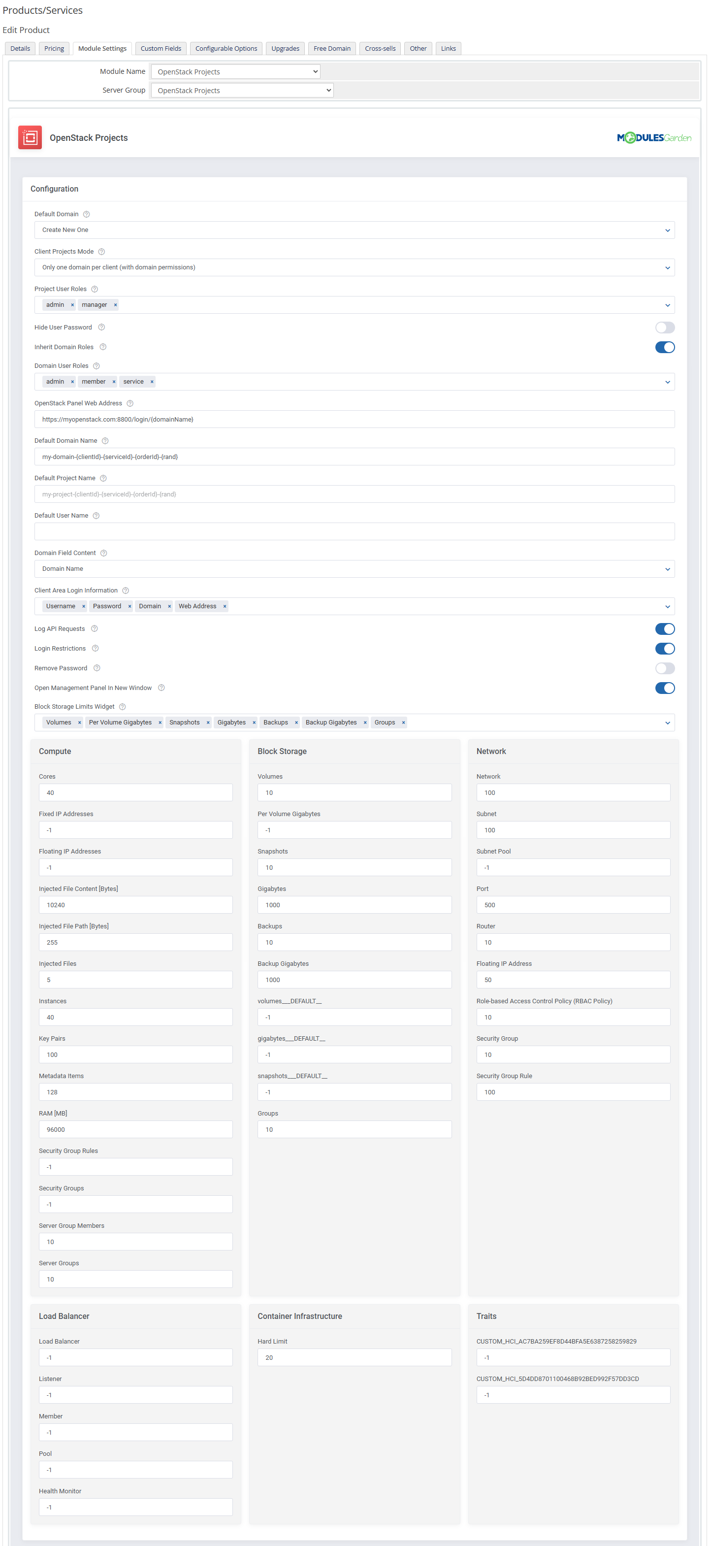Expand the Client Projects Mode dropdown
Image resolution: width=712 pixels, height=1546 pixels.
pyautogui.click(x=355, y=267)
